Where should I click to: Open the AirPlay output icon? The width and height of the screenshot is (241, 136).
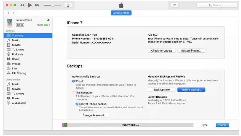coord(68,5)
